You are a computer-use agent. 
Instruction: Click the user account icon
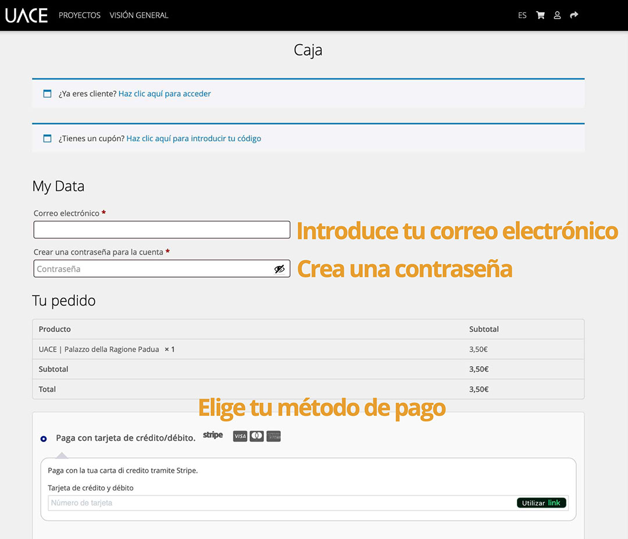(557, 15)
